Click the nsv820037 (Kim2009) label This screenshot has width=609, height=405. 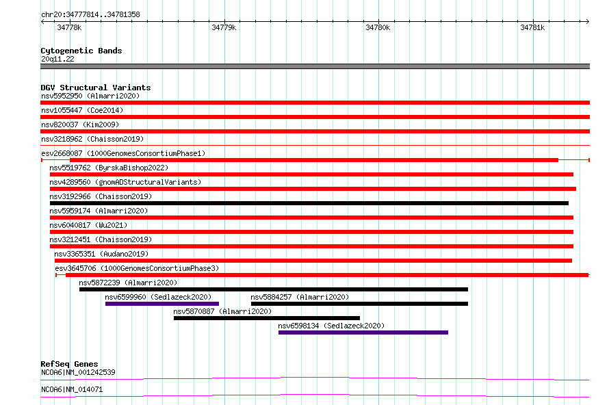(80, 125)
